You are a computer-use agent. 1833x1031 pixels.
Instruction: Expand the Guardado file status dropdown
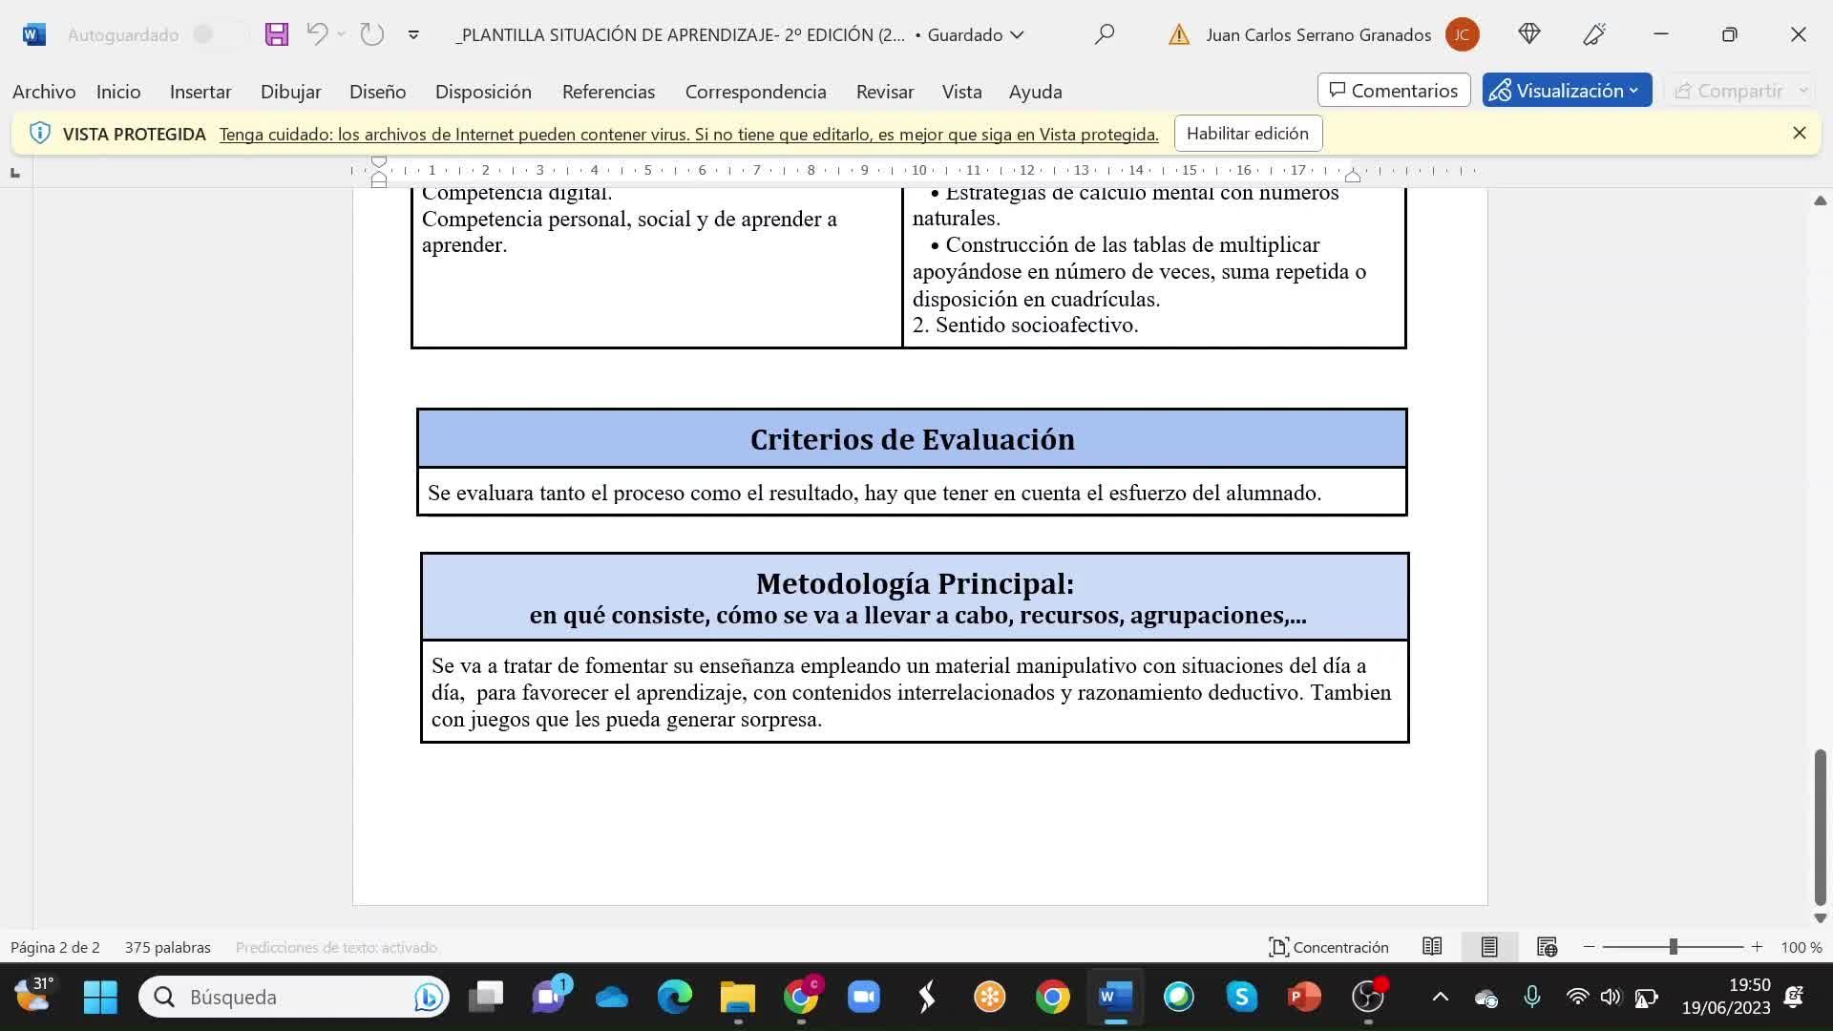click(x=1018, y=34)
